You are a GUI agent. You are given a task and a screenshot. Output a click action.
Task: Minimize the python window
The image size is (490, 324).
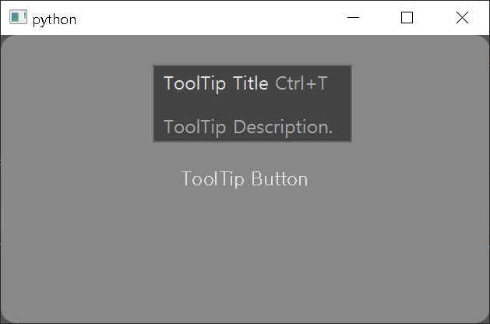tap(353, 17)
